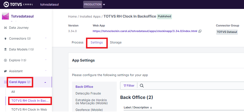This screenshot has height=112, width=244.
Task: Open the Installed Apps breadcrumb link
Action: click(x=90, y=16)
